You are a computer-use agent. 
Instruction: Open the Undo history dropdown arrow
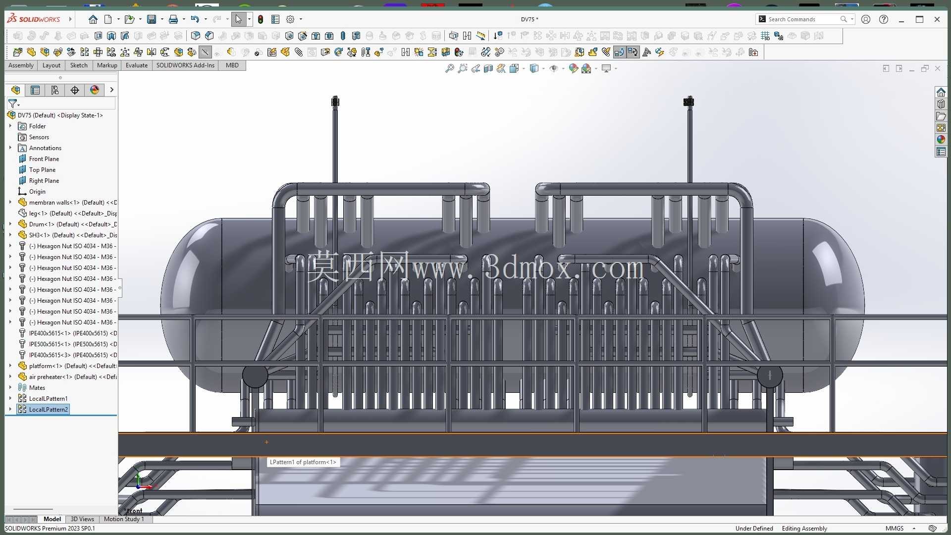point(206,19)
